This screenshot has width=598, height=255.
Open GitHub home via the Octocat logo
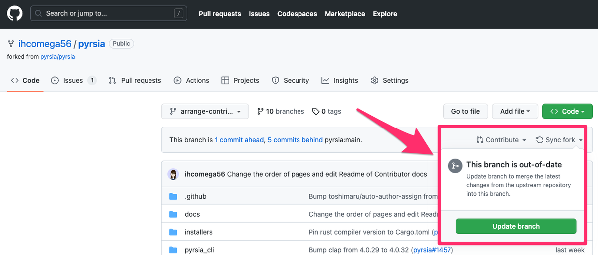(15, 13)
